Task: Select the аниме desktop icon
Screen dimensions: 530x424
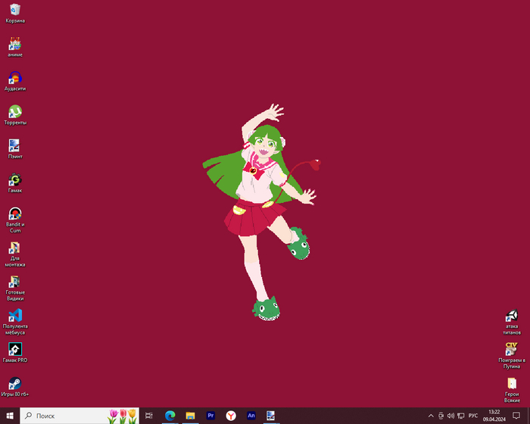Action: pyautogui.click(x=15, y=44)
